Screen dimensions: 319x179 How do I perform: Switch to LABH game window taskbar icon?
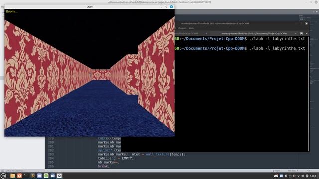tap(60, 176)
